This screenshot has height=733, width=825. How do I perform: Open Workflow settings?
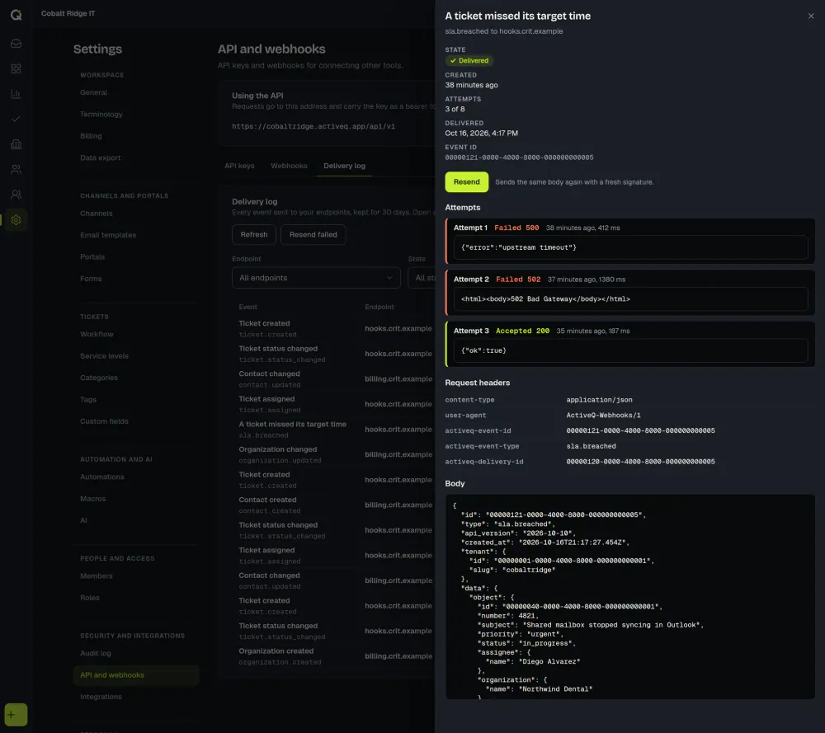(97, 335)
